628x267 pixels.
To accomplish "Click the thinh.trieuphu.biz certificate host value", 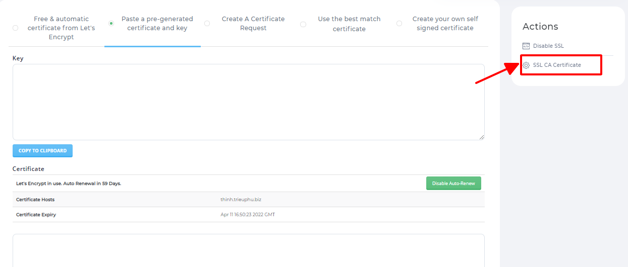I will tap(241, 200).
